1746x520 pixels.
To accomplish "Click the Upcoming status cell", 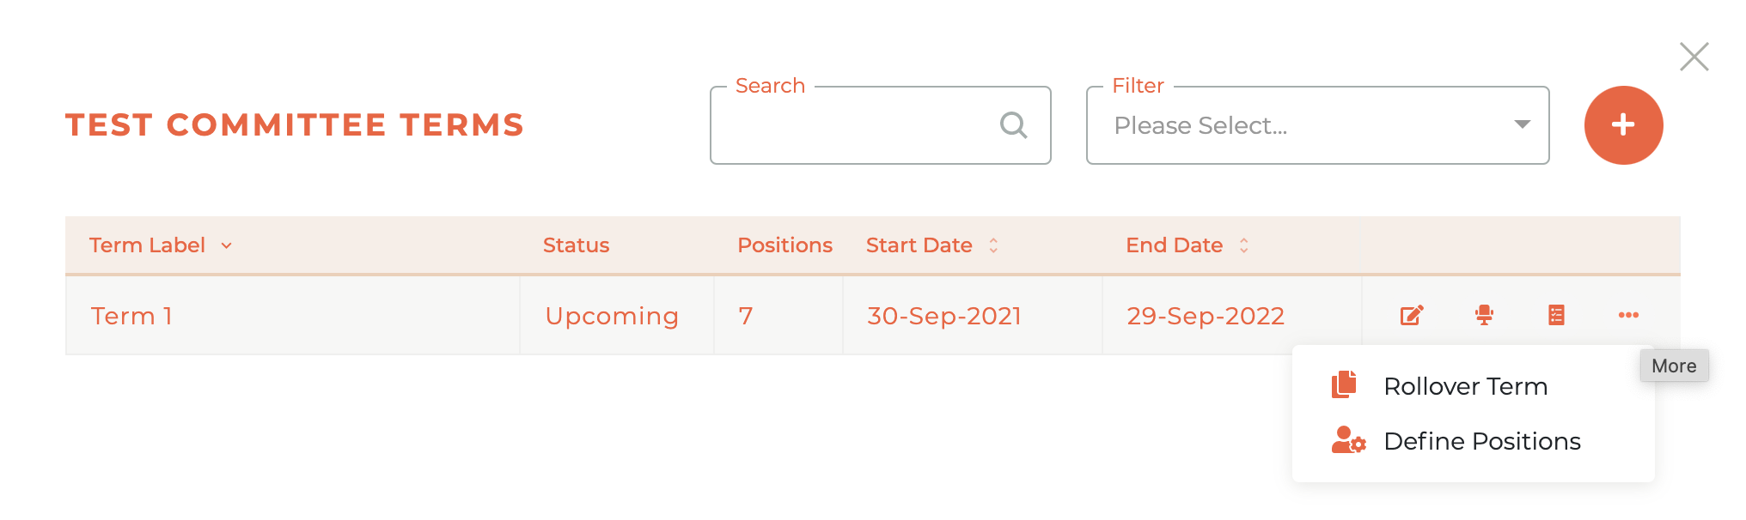I will point(612,317).
